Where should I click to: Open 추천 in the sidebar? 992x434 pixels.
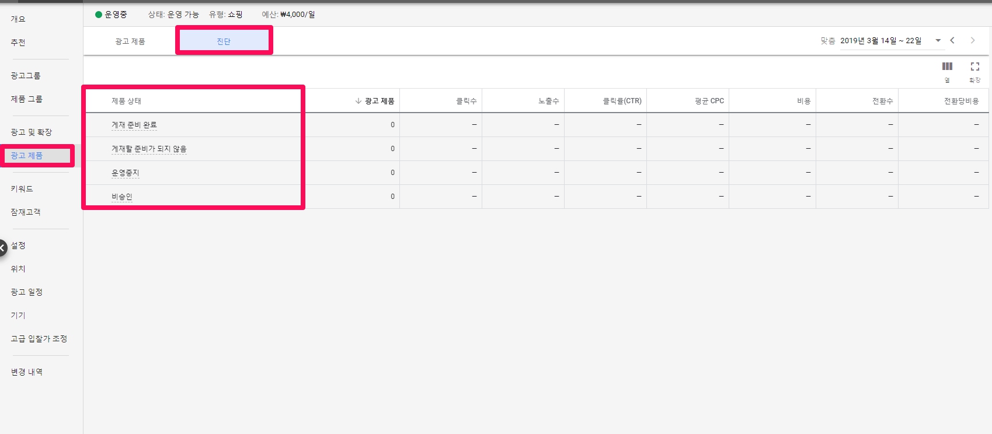pos(18,43)
